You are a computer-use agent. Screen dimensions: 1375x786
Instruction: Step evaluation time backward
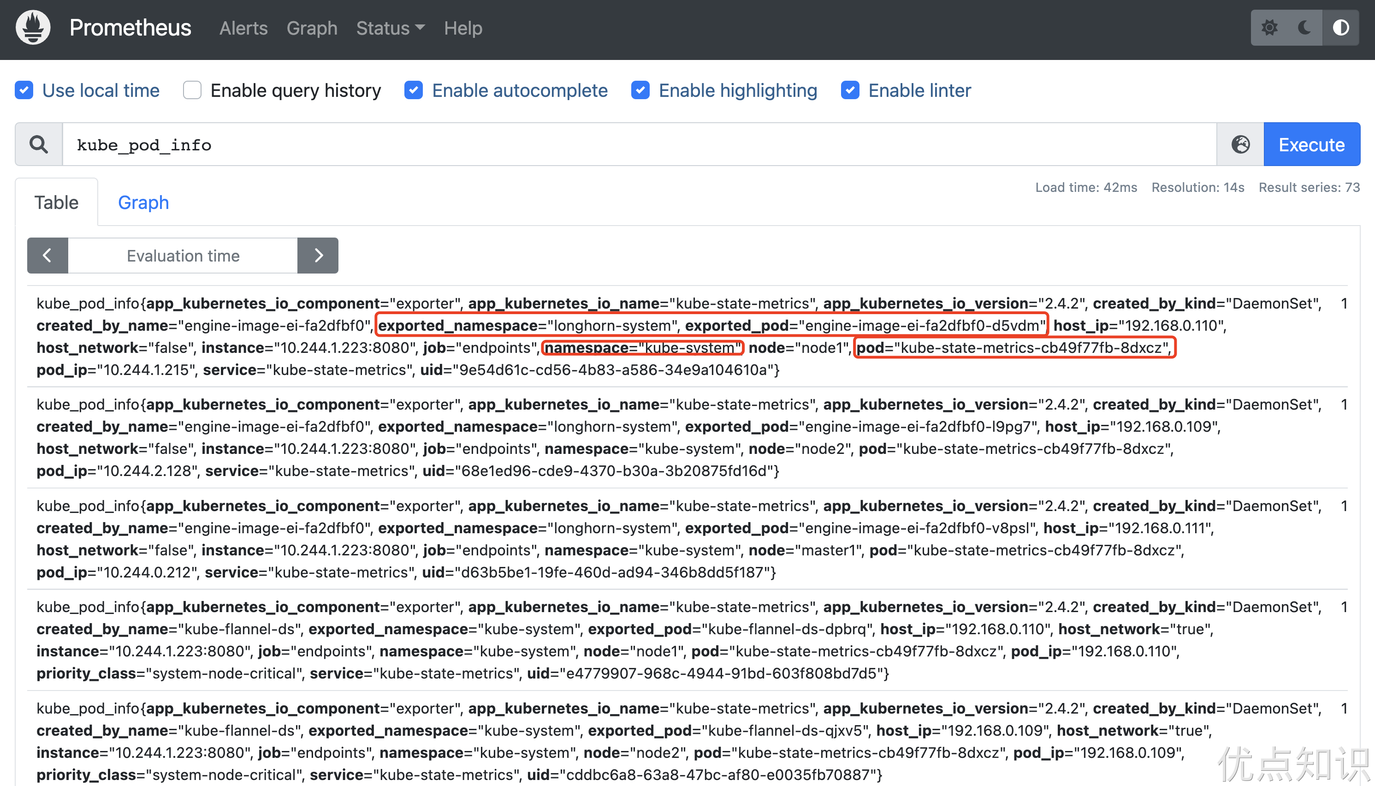[x=47, y=256]
